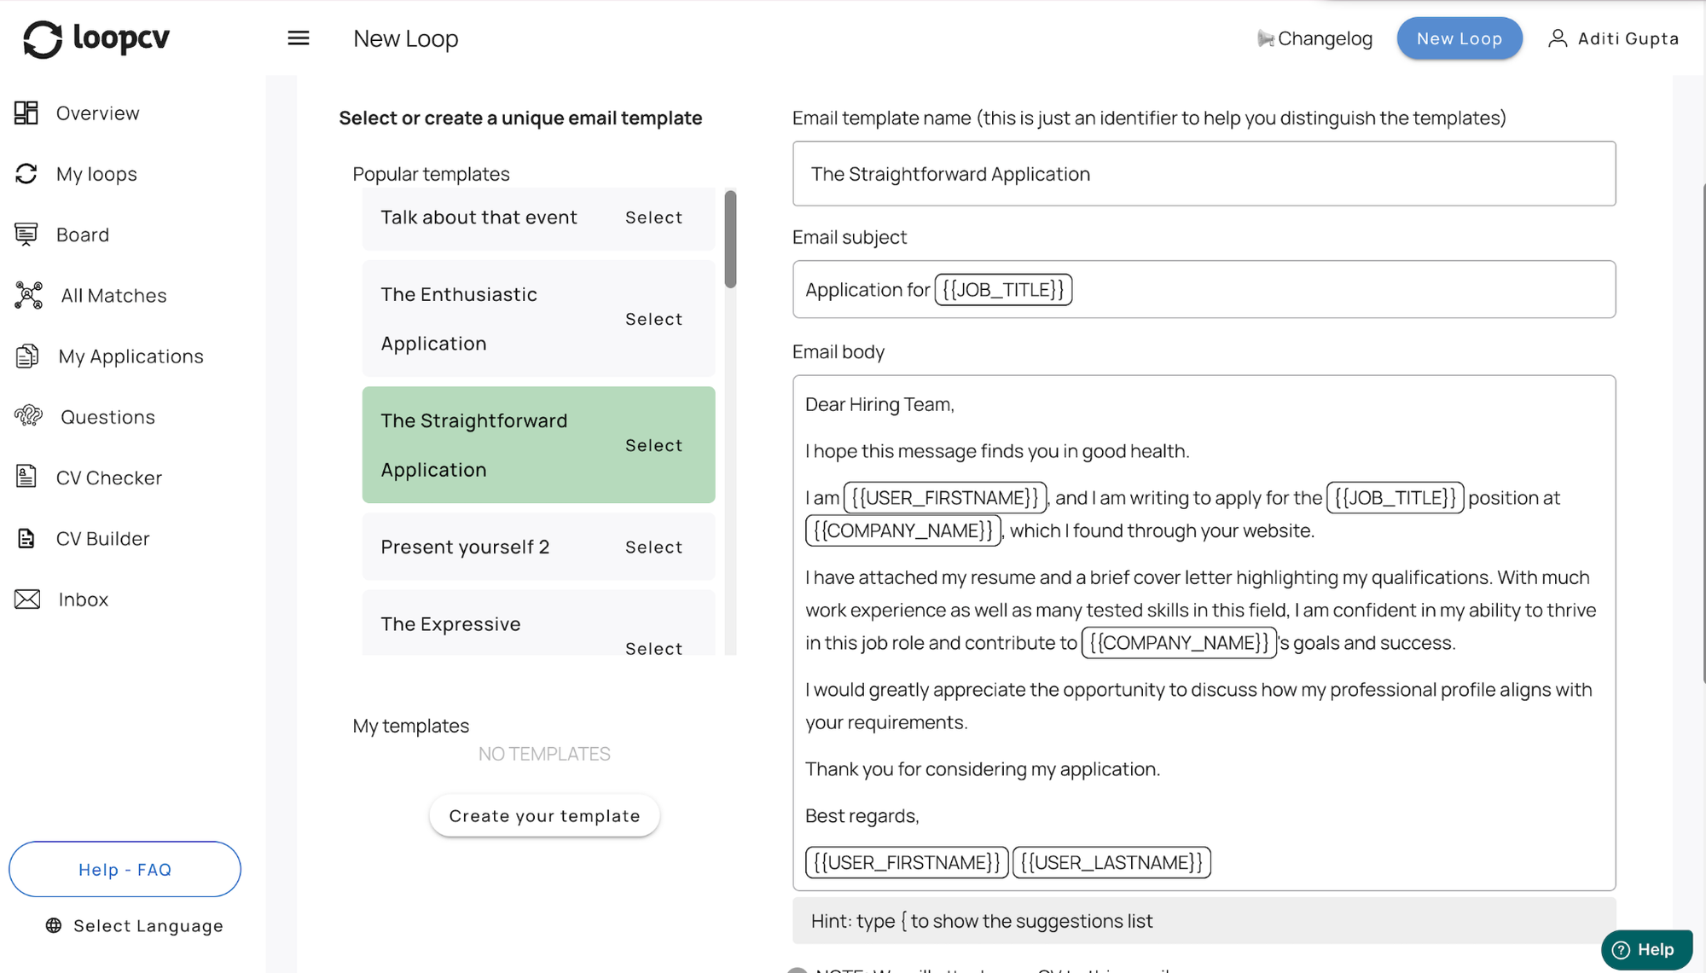1706x973 pixels.
Task: Select the Talk about that event template
Action: pos(653,217)
